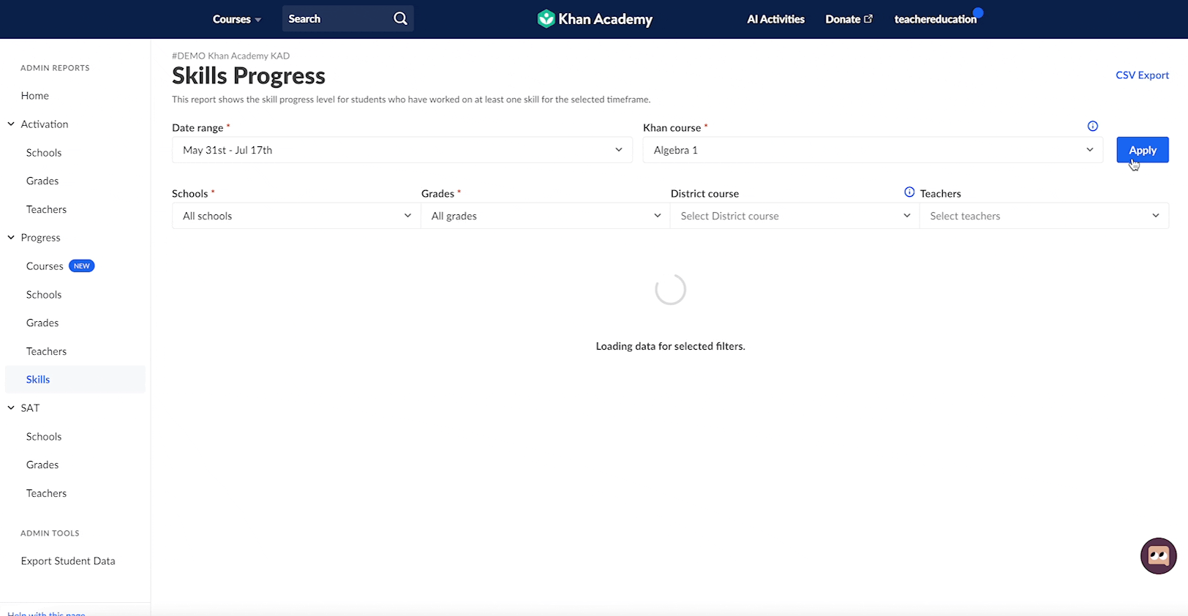The width and height of the screenshot is (1188, 616).
Task: Open the Select teachers dropdown
Action: pos(1044,216)
